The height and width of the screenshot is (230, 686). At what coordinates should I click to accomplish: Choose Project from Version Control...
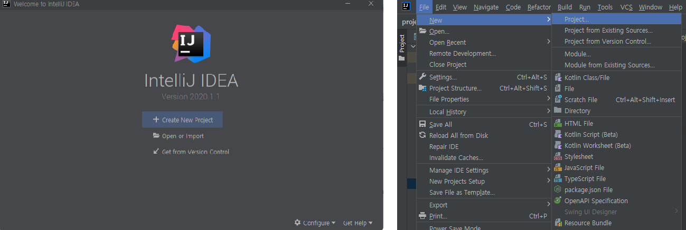coord(616,42)
